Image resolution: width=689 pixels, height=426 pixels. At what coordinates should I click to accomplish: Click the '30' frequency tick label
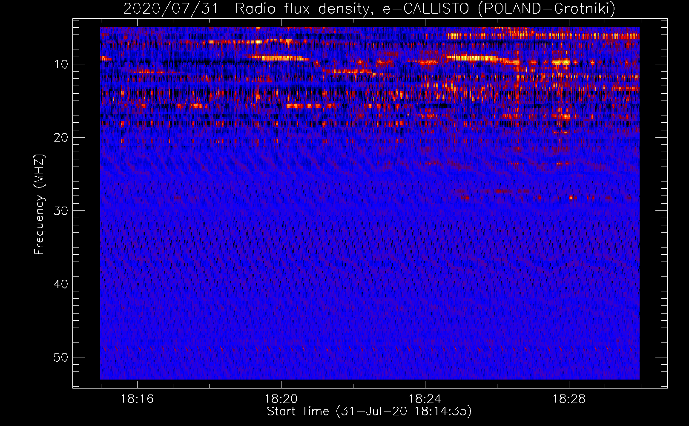coord(61,211)
